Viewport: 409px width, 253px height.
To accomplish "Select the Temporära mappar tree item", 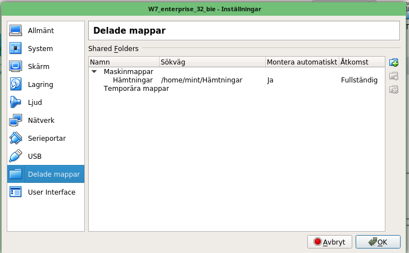I will coord(136,89).
